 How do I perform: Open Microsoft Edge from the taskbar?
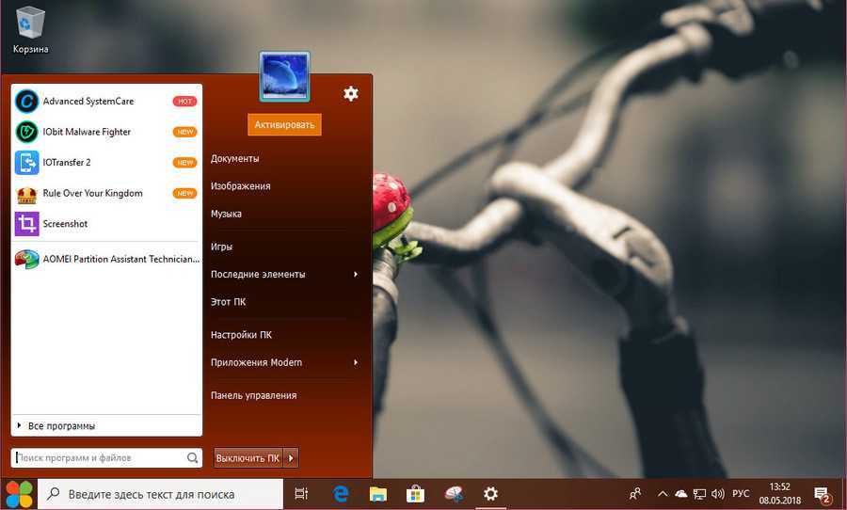click(x=341, y=493)
